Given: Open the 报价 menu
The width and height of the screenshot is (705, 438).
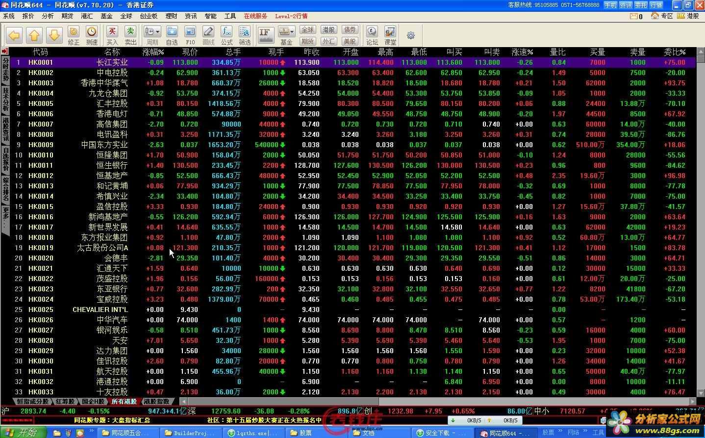Looking at the screenshot, I should pos(28,16).
